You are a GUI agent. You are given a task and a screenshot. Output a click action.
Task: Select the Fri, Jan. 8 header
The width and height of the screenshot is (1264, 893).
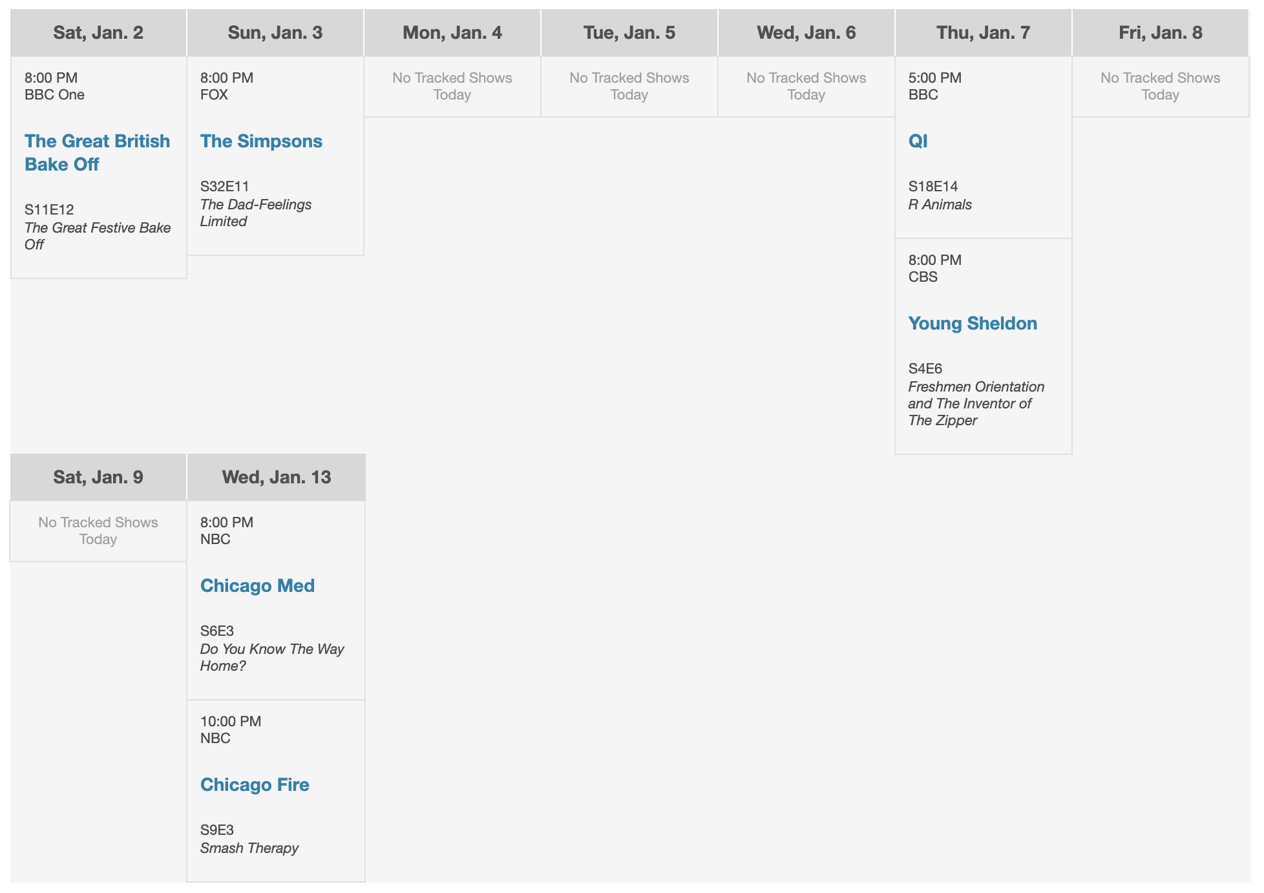(1161, 32)
